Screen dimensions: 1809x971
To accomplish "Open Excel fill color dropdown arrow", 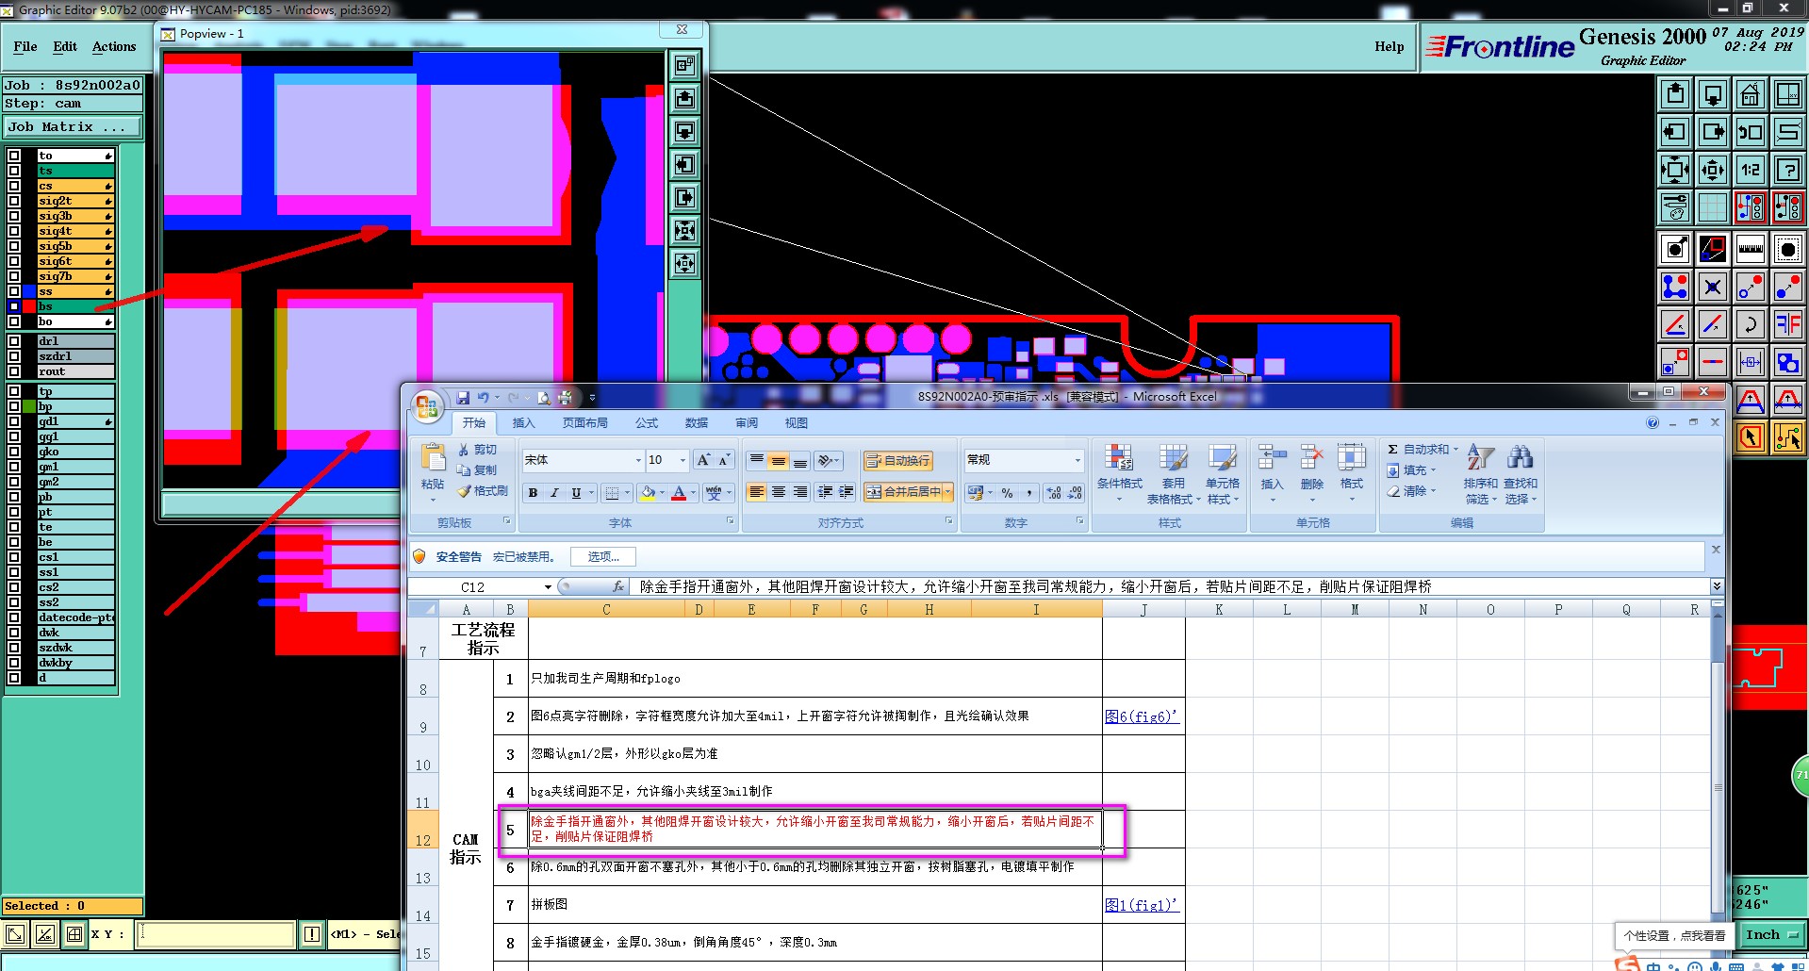I will click(x=662, y=493).
